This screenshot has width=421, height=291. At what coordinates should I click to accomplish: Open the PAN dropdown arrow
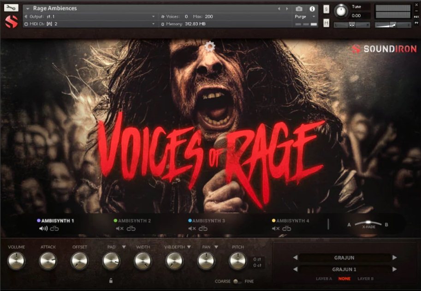(216, 247)
